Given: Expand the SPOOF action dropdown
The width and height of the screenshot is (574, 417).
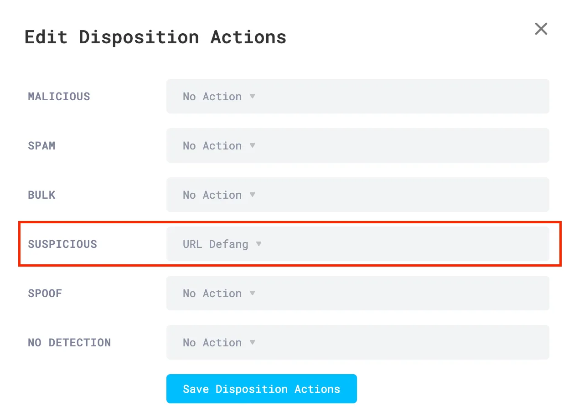Looking at the screenshot, I should pyautogui.click(x=358, y=293).
